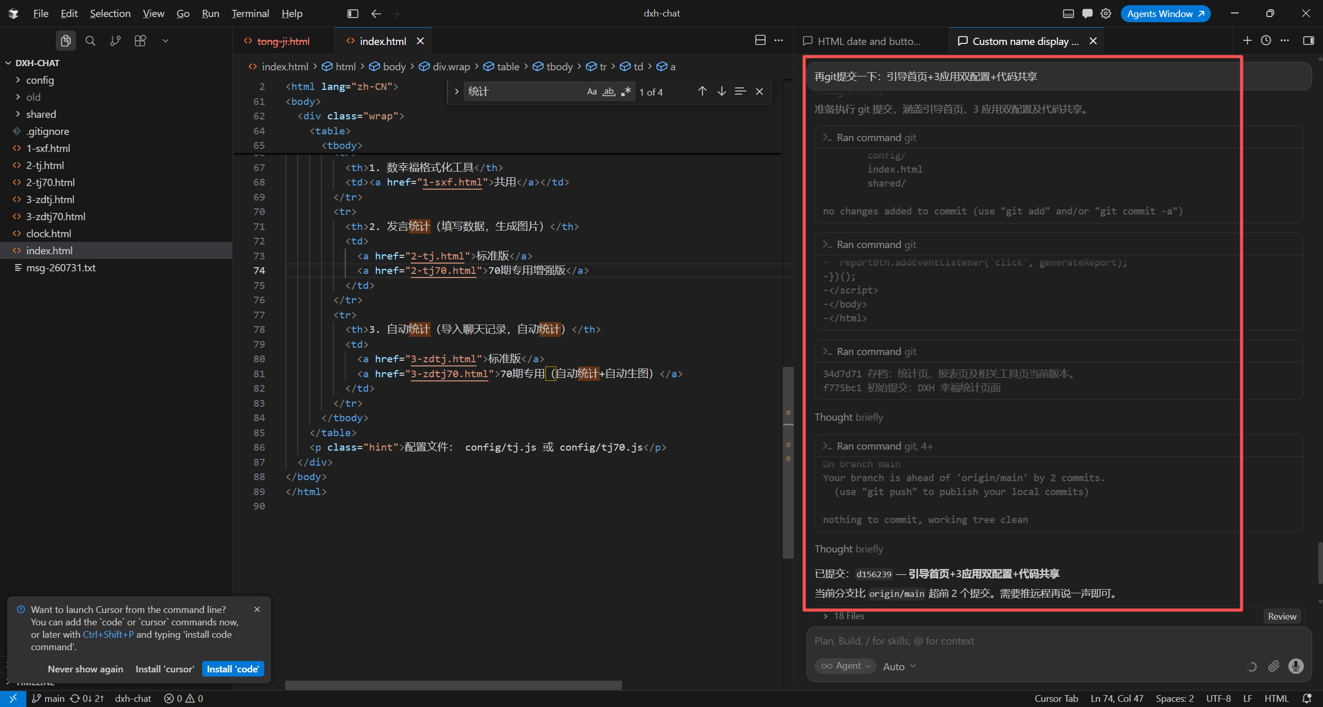Close the Custom name display chat tab
This screenshot has height=707, width=1323.
click(1093, 41)
